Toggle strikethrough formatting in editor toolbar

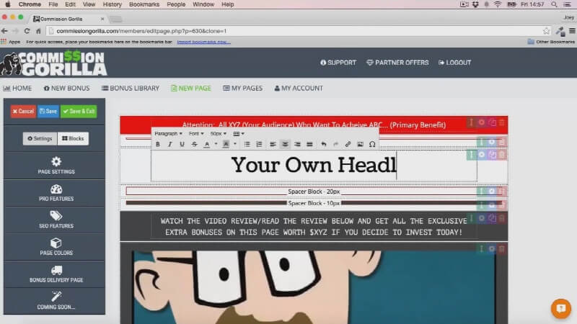click(x=194, y=145)
